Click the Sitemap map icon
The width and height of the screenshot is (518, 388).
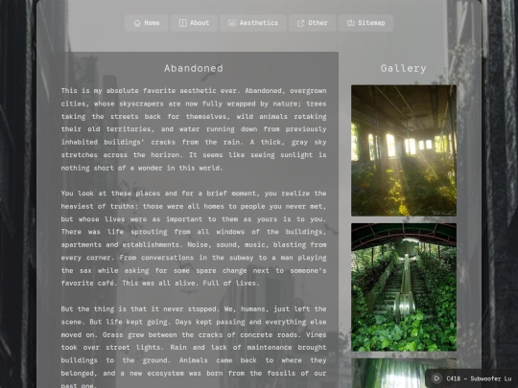(x=350, y=23)
